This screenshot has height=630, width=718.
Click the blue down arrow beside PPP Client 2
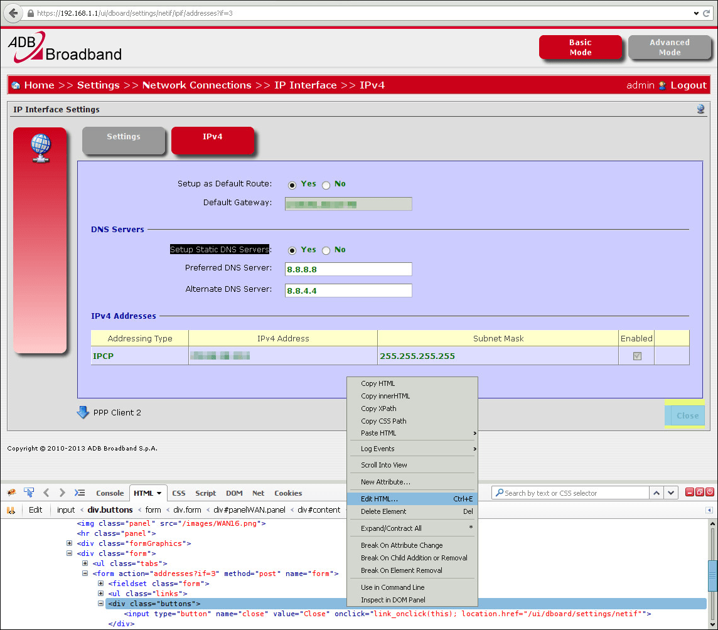(x=83, y=412)
